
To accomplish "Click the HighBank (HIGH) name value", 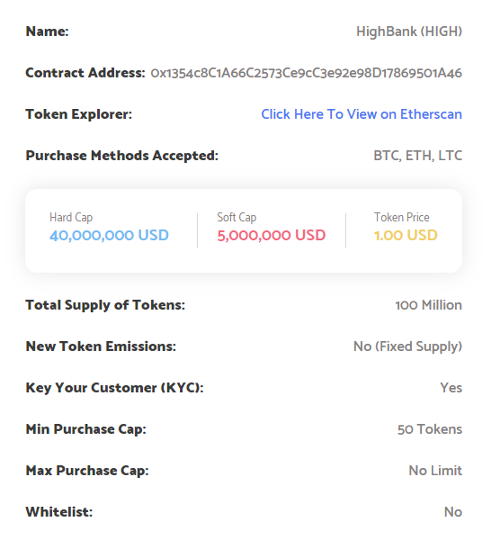I will tap(409, 31).
